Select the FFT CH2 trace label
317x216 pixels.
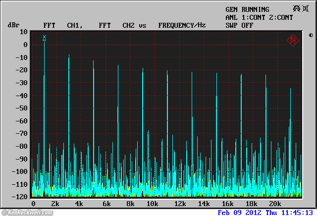click(x=117, y=25)
